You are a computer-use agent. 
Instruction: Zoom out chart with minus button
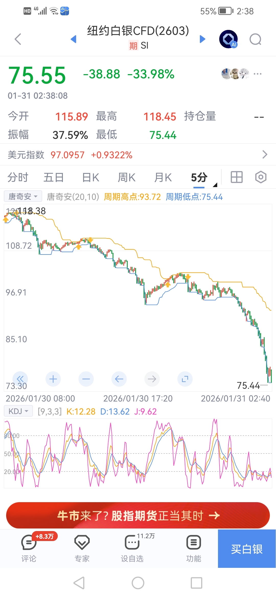[86, 379]
